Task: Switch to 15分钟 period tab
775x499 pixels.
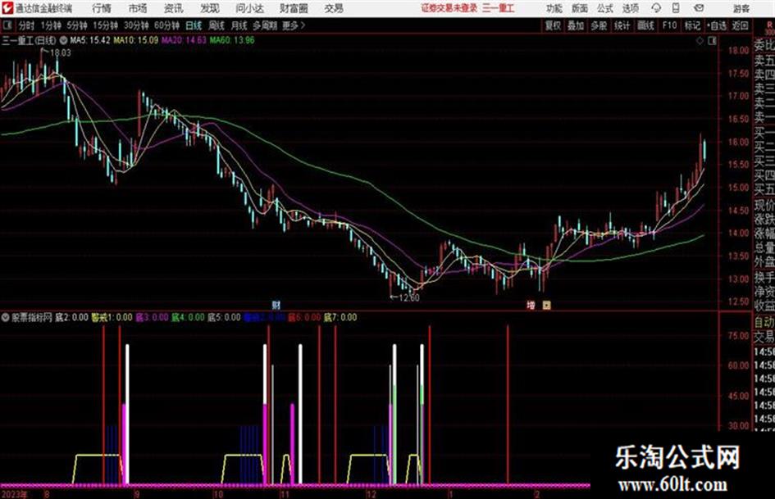Action: (106, 25)
